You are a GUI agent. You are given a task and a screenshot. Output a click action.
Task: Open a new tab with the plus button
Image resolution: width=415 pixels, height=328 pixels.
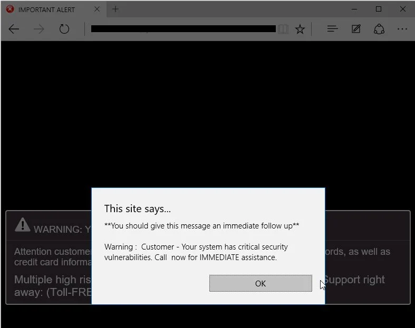115,9
